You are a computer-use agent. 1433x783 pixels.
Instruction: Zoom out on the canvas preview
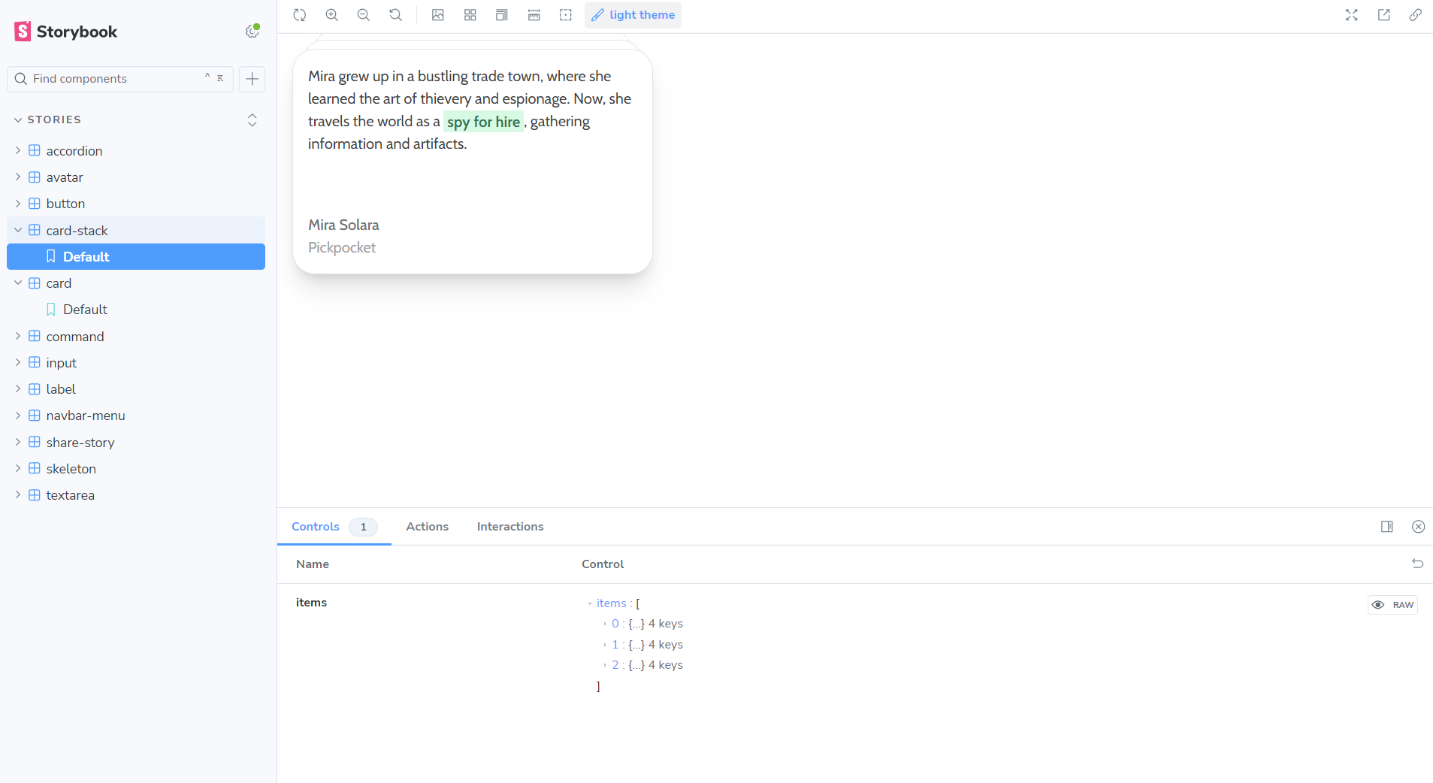click(364, 15)
